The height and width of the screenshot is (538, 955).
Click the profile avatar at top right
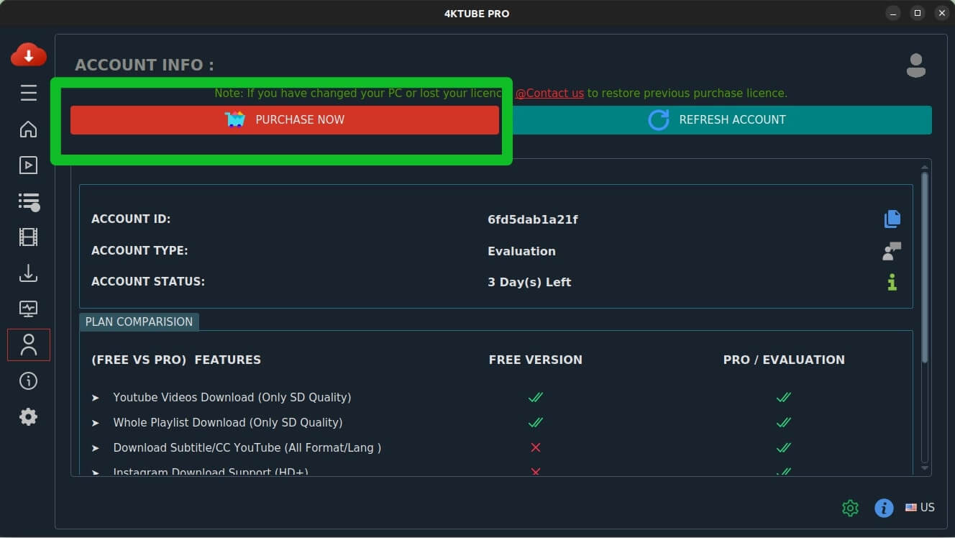coord(915,65)
